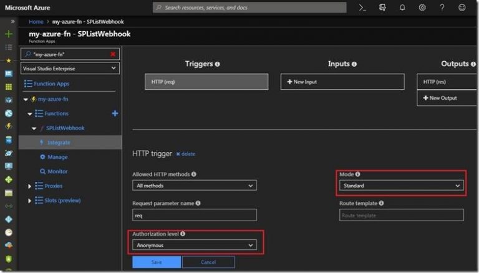Click the Cancel button
Viewport: 479px width, 273px height.
208,262
